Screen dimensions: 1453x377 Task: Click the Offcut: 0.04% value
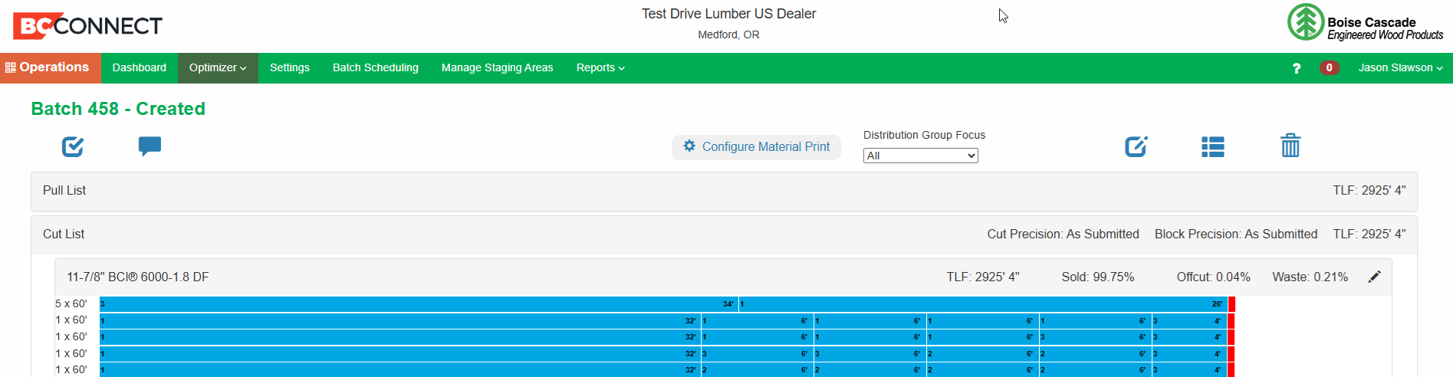1214,277
